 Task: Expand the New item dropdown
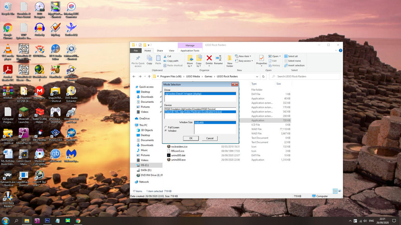(243, 56)
